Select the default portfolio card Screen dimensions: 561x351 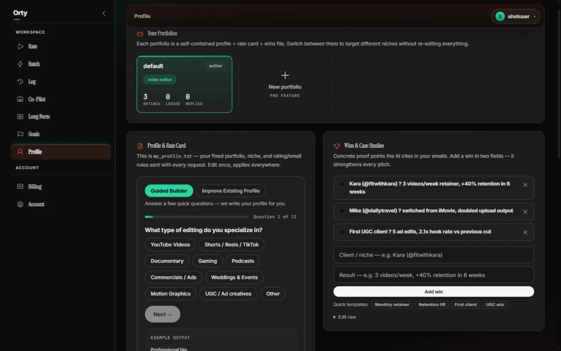(184, 84)
